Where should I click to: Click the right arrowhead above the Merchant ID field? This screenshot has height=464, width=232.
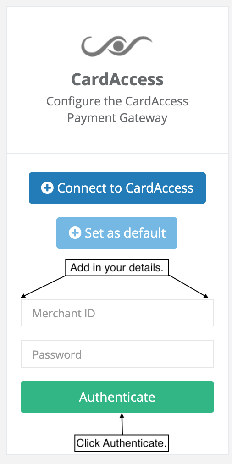click(x=206, y=296)
